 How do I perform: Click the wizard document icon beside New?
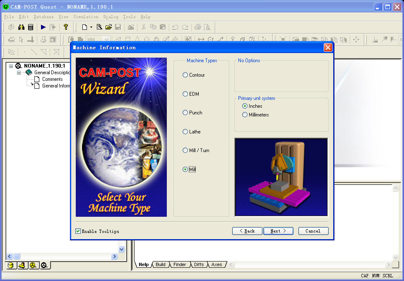coord(99,27)
